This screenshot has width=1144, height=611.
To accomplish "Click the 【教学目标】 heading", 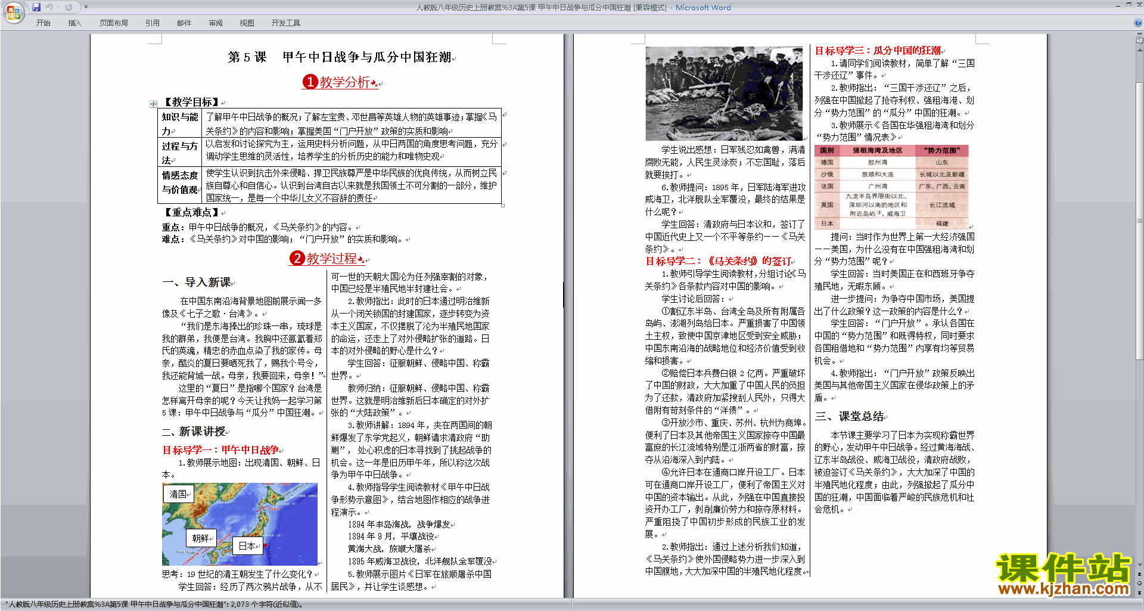I will [191, 103].
